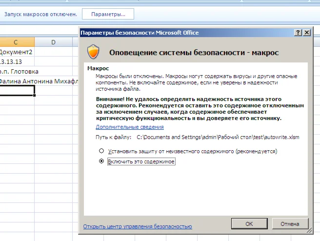Click the security shield icon
Screen dimensions: 320x241
coord(93,52)
